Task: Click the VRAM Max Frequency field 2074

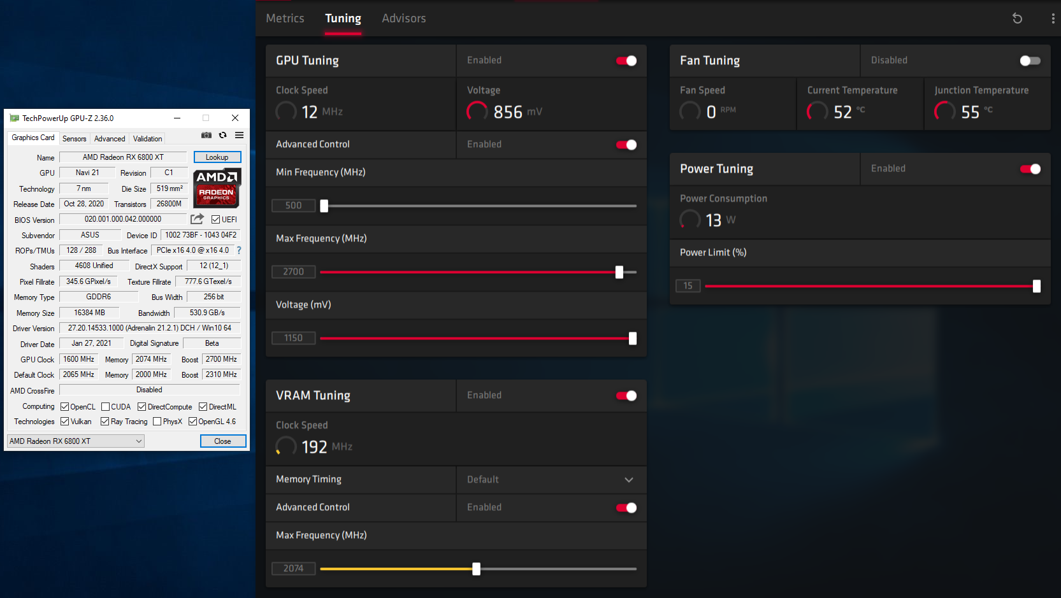Action: 294,569
